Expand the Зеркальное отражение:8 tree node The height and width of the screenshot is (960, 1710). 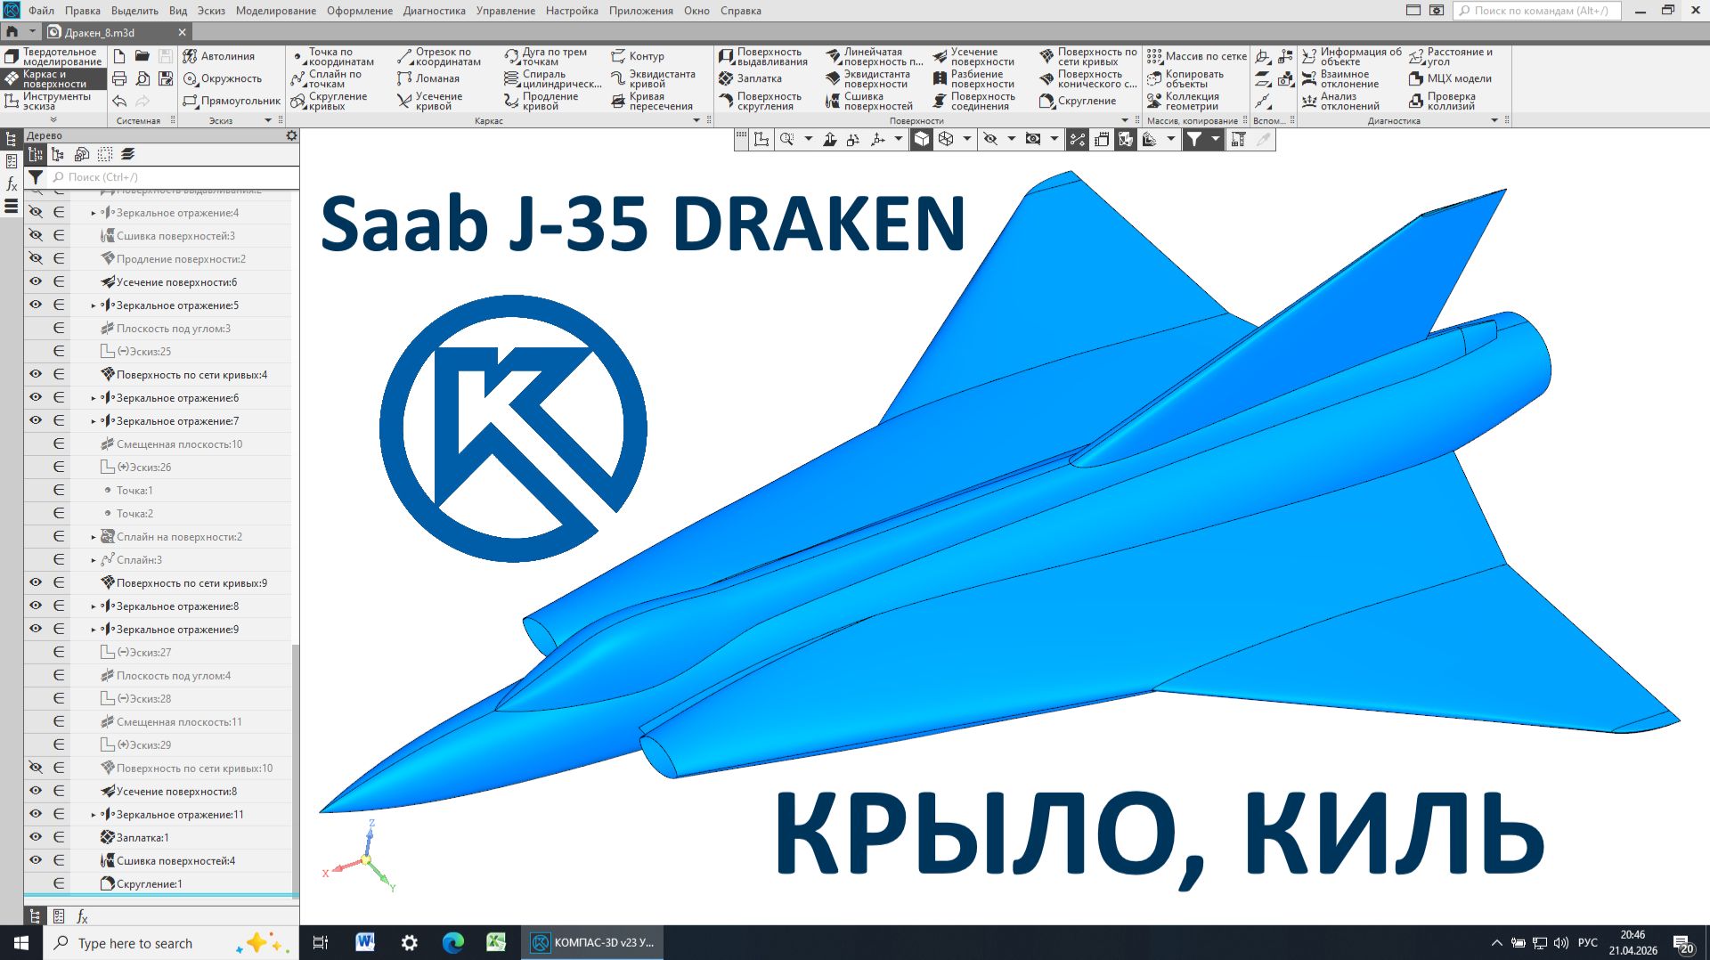click(x=93, y=606)
